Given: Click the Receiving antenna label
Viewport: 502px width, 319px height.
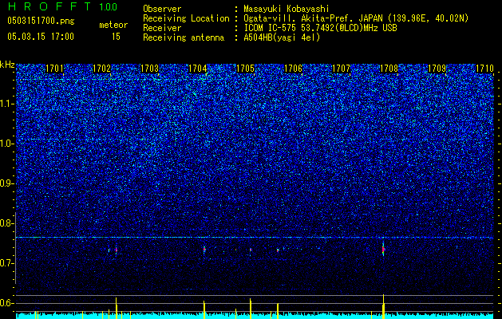Looking at the screenshot, I should [x=184, y=37].
